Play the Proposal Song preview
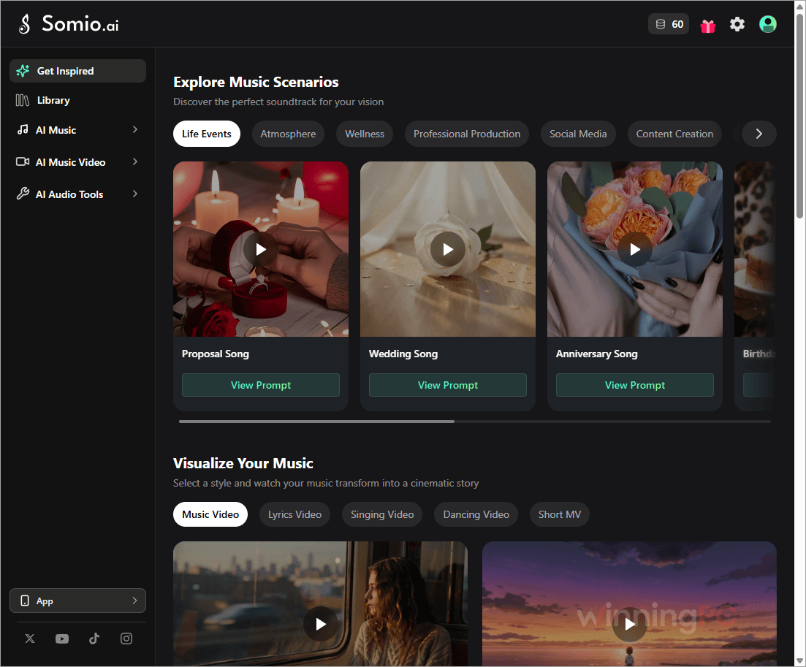The height and width of the screenshot is (667, 806). (261, 249)
